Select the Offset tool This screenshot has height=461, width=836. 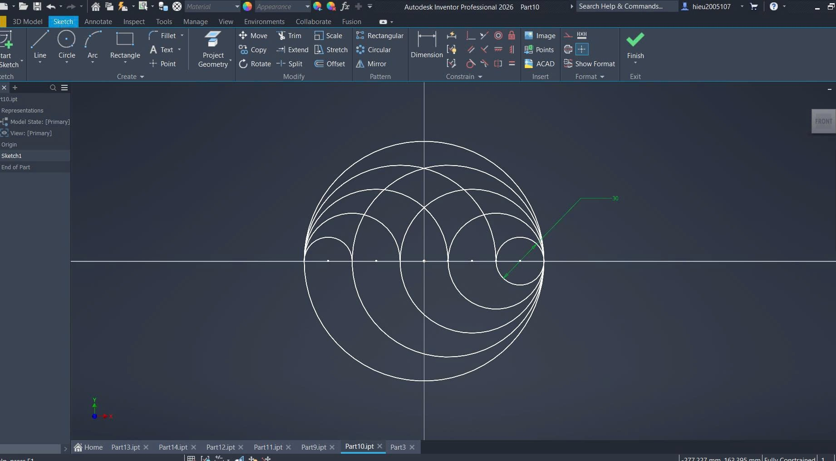coord(330,64)
